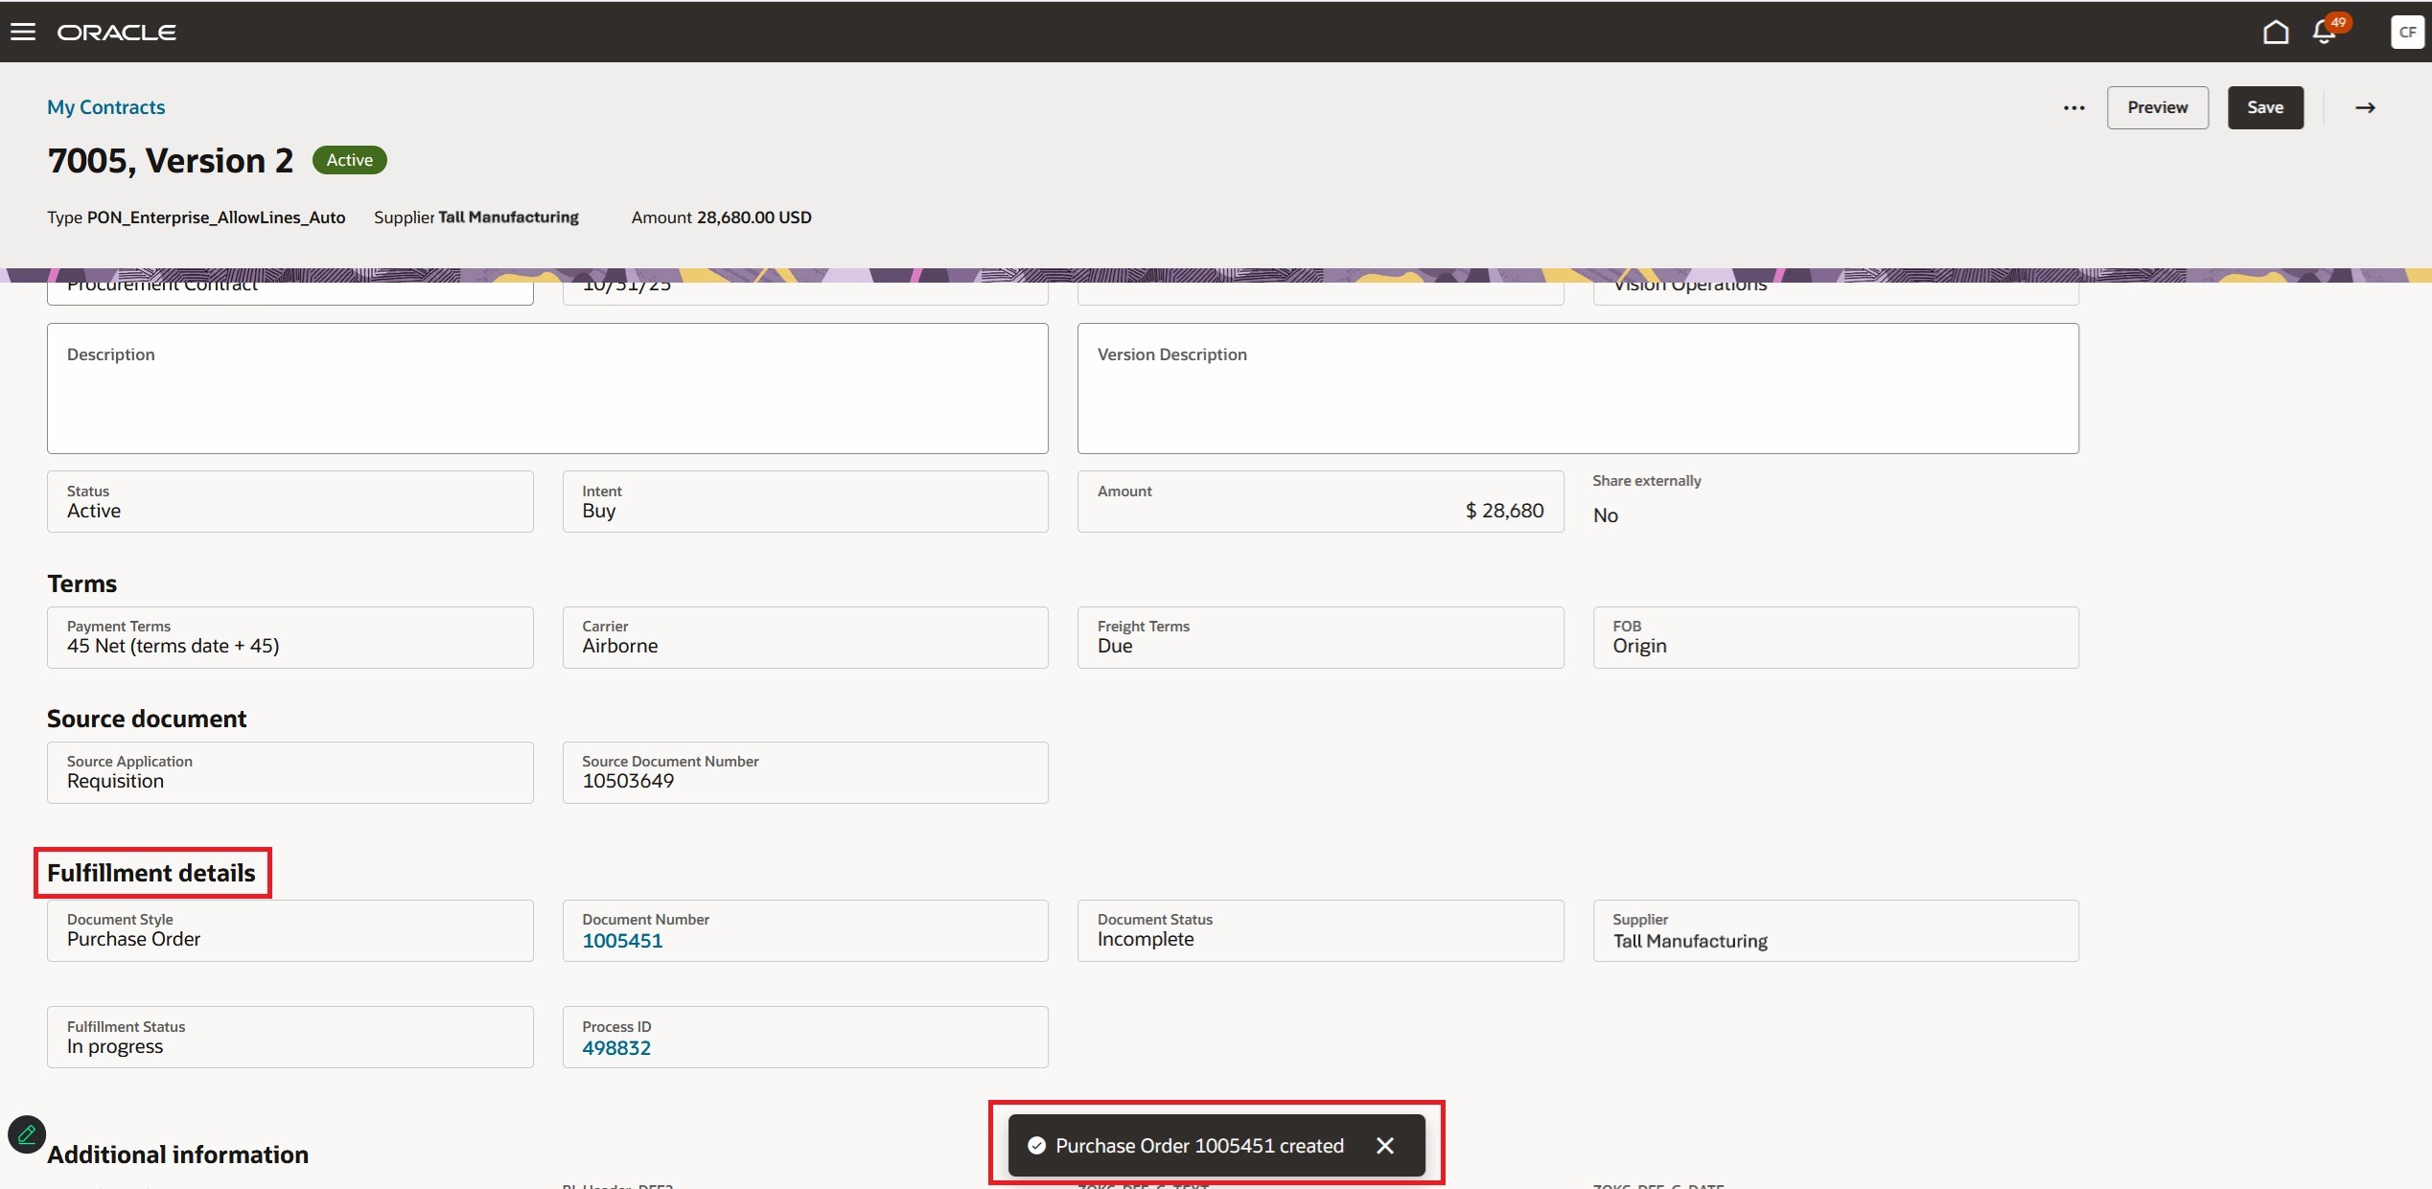Open process 498832 via its link
Screen dimensions: 2432x1189
(617, 1047)
